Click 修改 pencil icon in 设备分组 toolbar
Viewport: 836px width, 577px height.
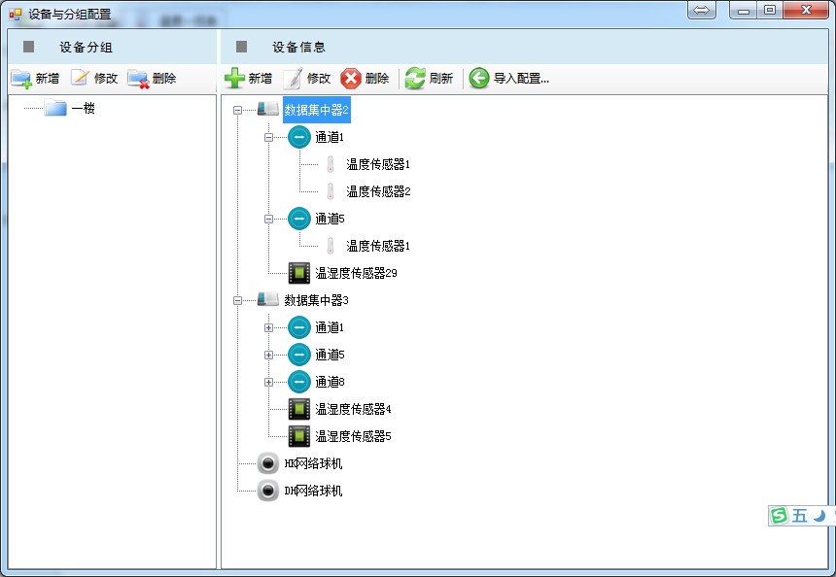[x=80, y=79]
